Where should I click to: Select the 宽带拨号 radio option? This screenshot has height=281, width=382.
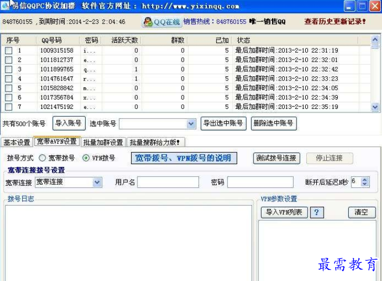click(x=43, y=158)
